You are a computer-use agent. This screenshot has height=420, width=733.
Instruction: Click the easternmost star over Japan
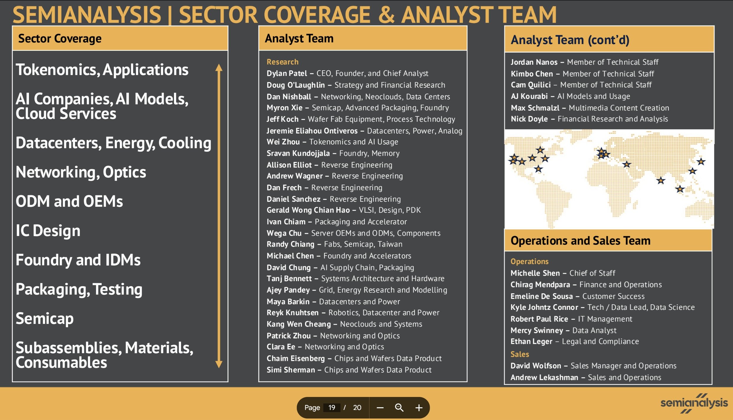point(701,162)
